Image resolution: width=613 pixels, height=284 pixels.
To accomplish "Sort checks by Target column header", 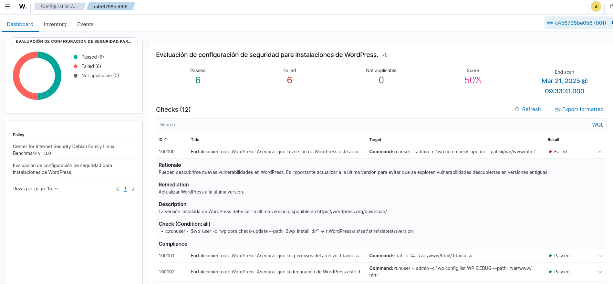I will pyautogui.click(x=375, y=140).
